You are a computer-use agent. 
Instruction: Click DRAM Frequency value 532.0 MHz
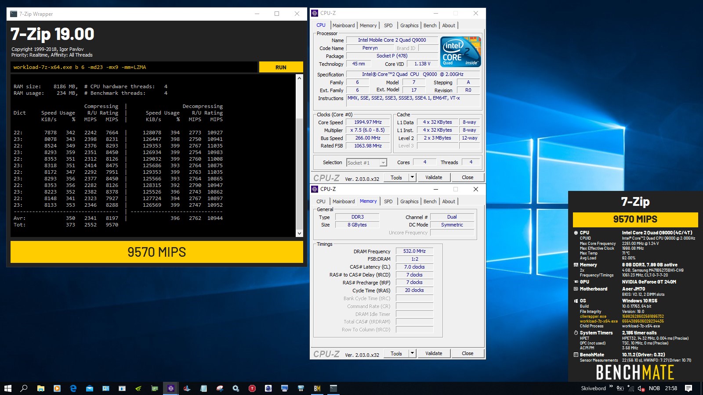coord(414,251)
